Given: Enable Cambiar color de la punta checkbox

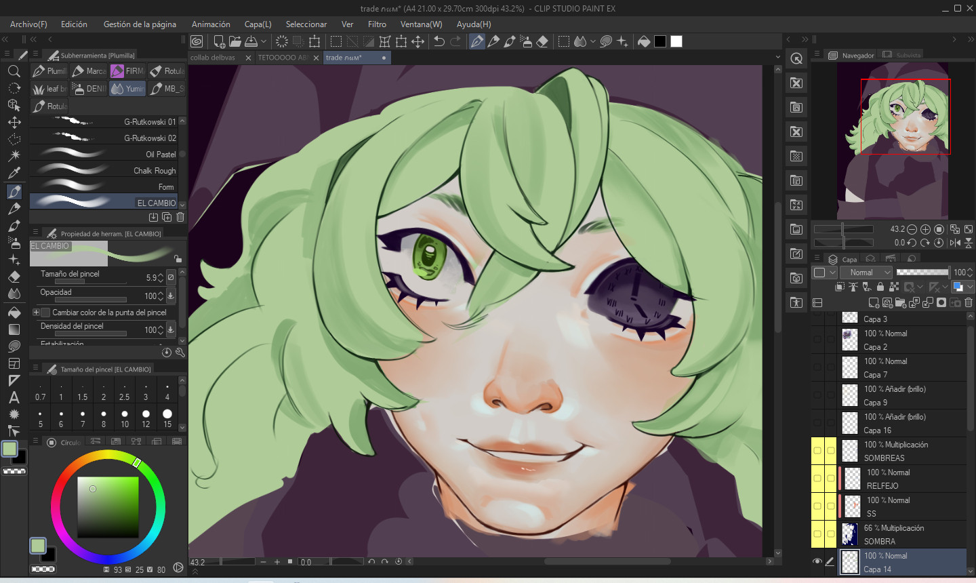Looking at the screenshot, I should pos(46,313).
